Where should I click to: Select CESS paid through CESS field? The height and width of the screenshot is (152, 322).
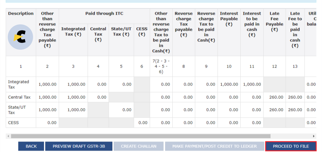click(142, 123)
